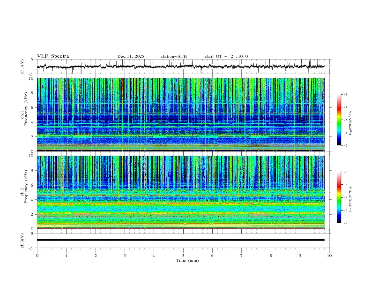Click the 'station=ATH' header text
371x287 pixels.
(174, 56)
